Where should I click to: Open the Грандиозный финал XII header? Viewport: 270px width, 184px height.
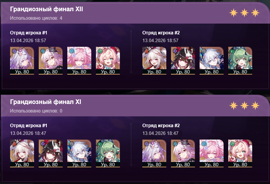pos(46,9)
